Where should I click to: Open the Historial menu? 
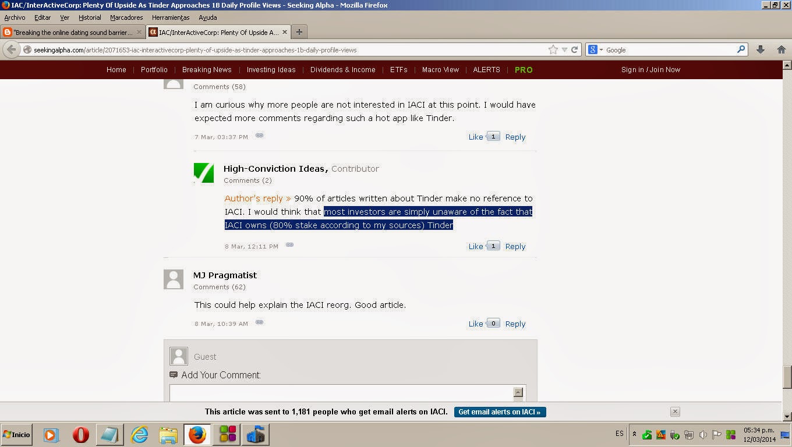pyautogui.click(x=90, y=17)
